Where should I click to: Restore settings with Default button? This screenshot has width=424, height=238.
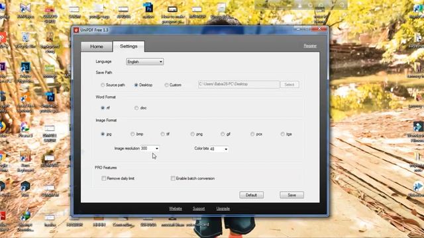251,195
